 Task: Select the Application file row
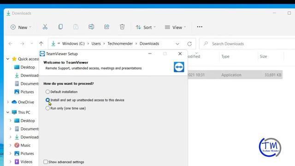[235, 75]
